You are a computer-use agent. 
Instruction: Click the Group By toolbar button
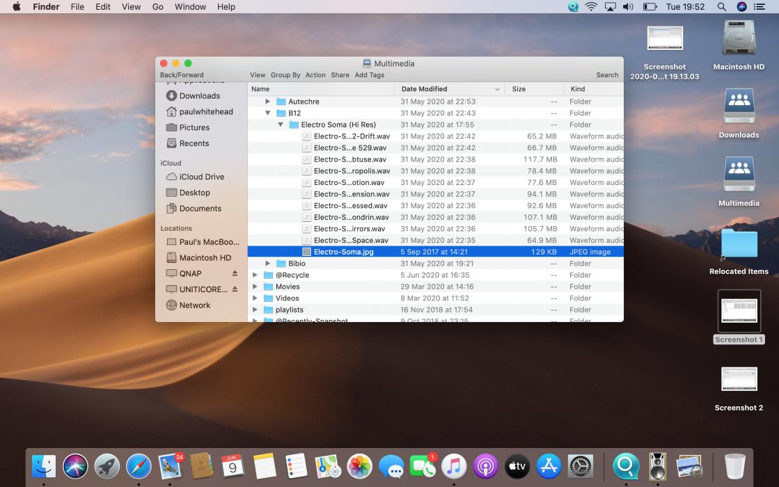point(285,75)
